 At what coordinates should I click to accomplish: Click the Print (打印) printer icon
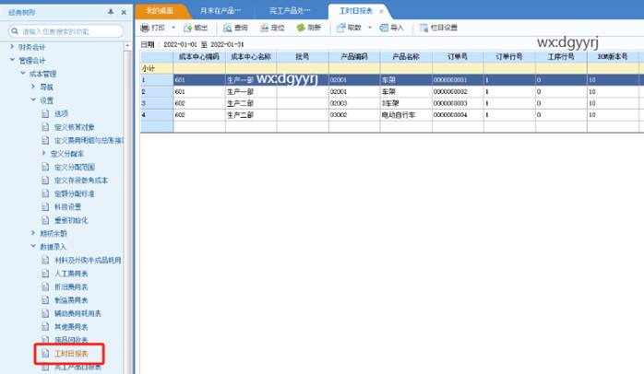145,28
